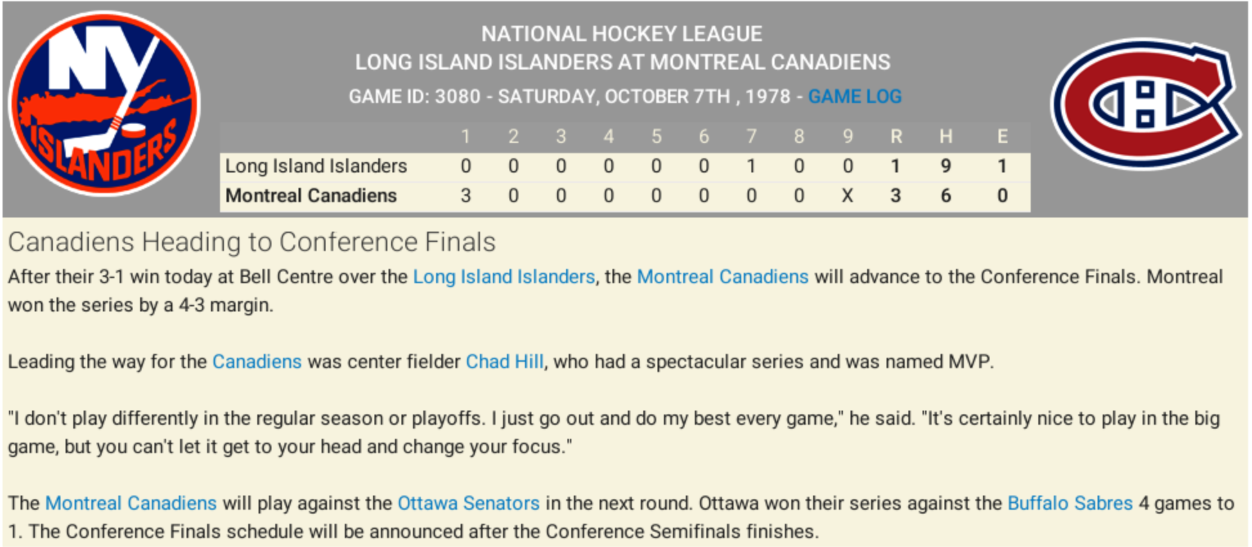Click the R column header in box score
Viewport: 1252px width, 547px height.
coord(896,136)
